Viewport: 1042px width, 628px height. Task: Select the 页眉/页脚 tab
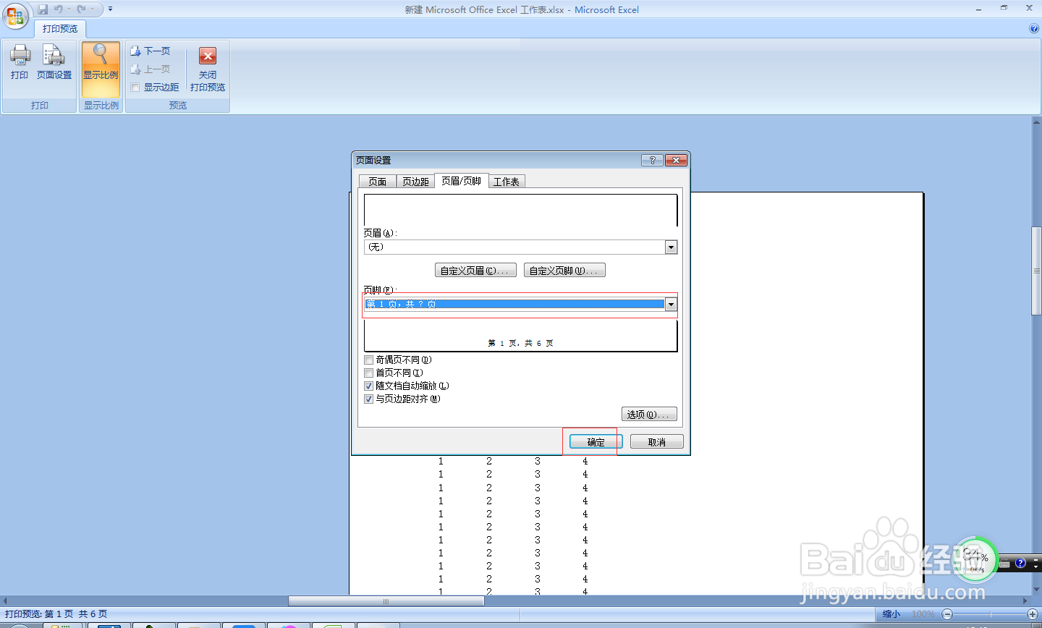[462, 181]
